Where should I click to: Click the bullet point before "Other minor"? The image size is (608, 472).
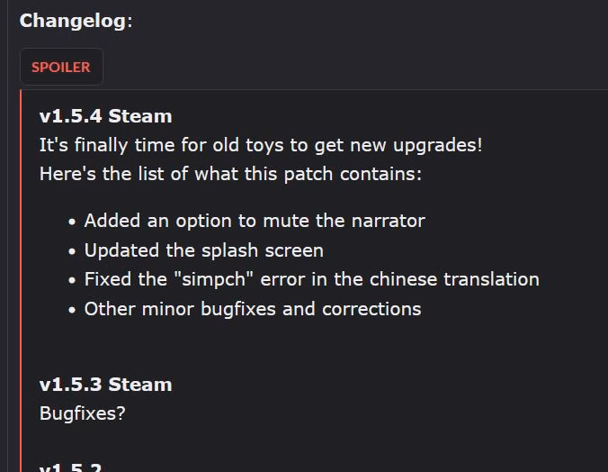(72, 310)
